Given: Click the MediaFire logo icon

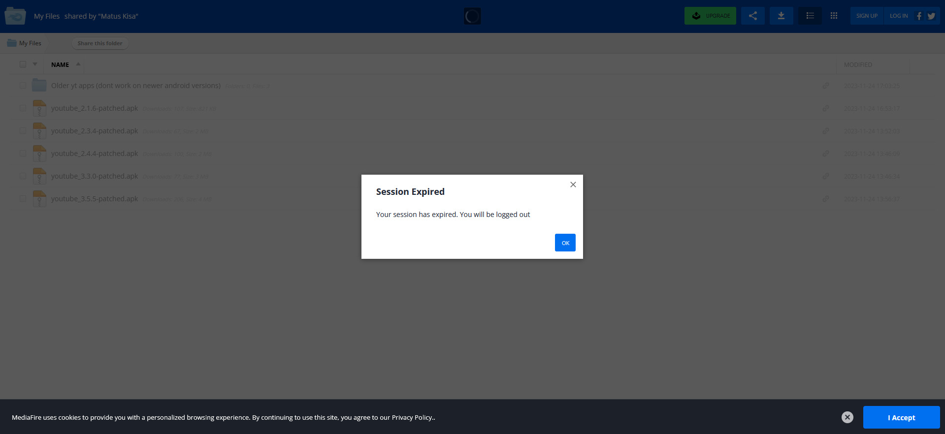Looking at the screenshot, I should tap(15, 16).
